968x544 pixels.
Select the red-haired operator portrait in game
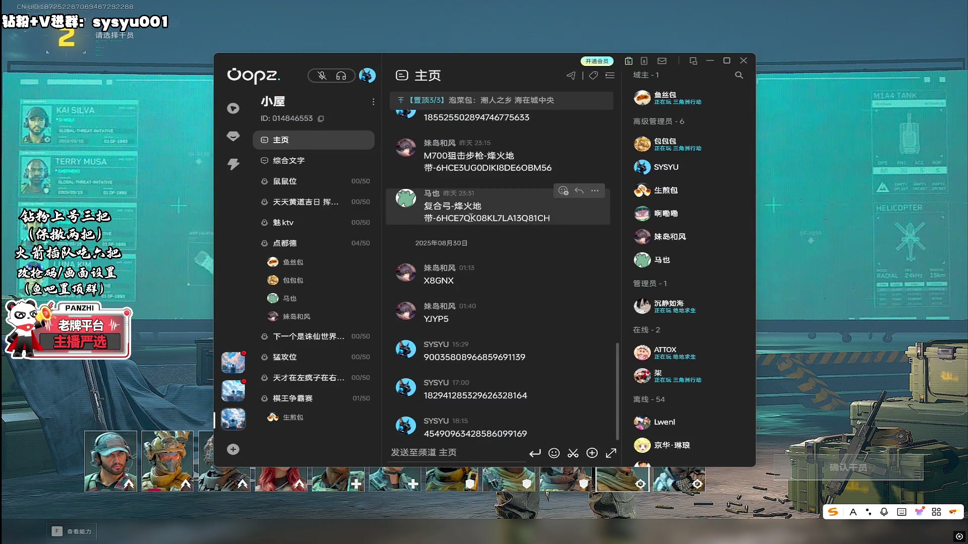281,479
